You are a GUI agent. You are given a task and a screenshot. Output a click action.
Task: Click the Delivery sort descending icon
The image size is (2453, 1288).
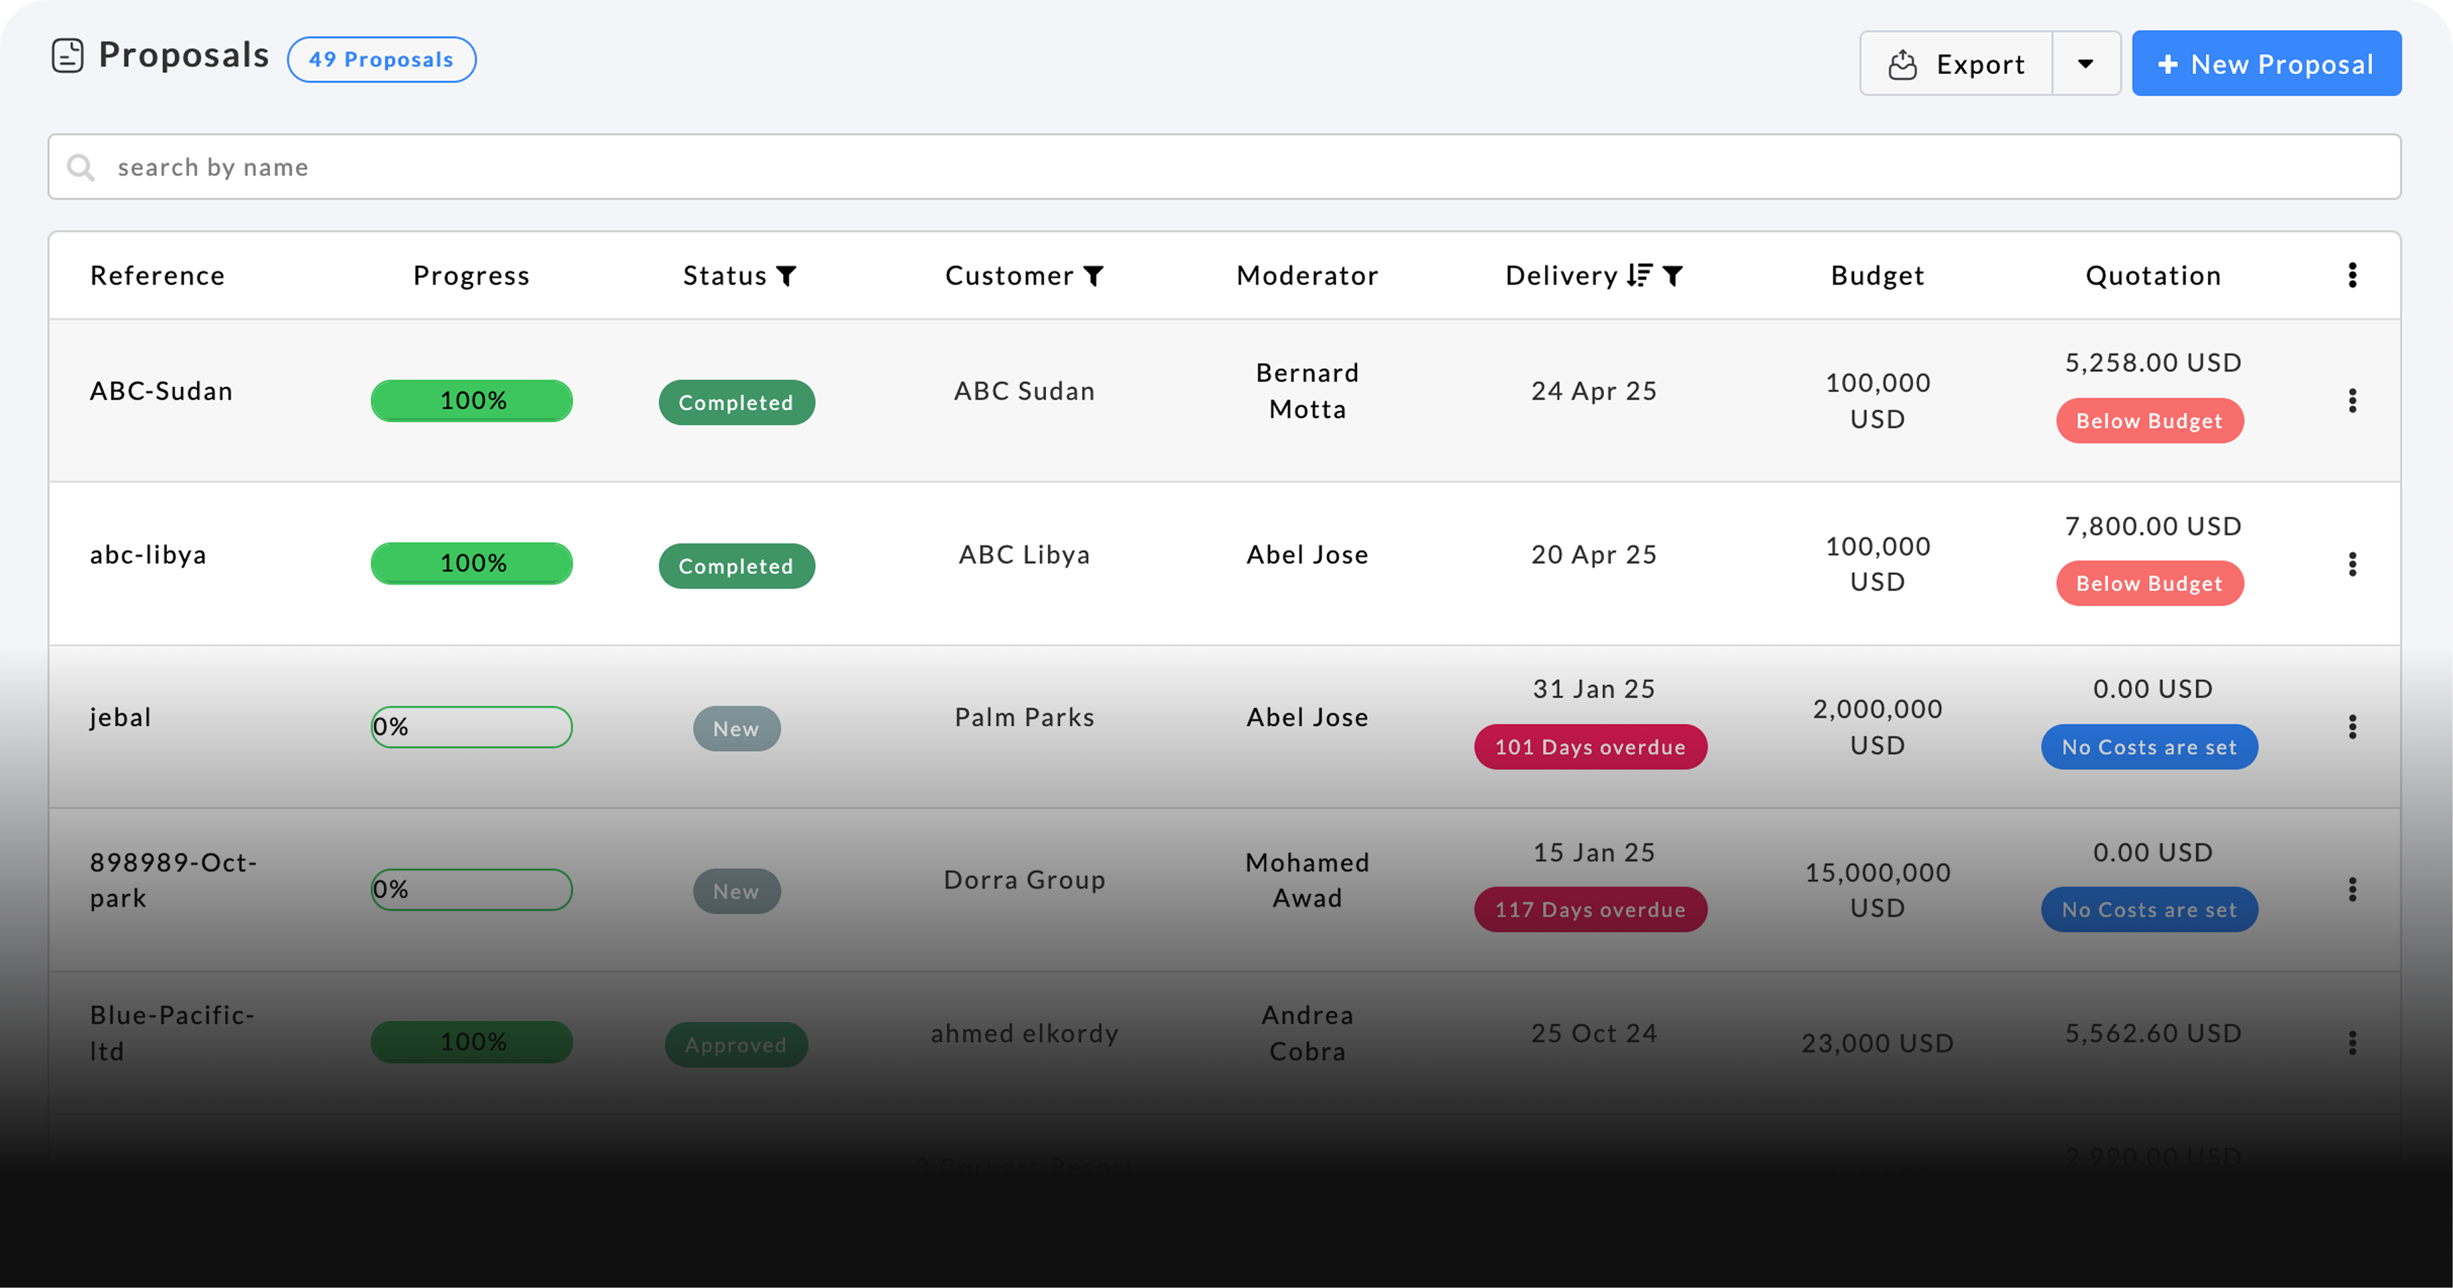click(1639, 276)
